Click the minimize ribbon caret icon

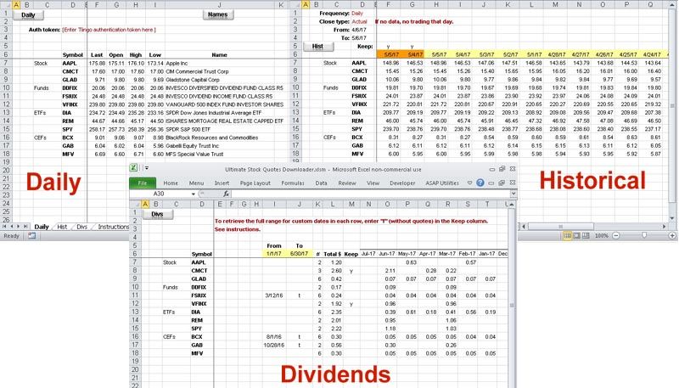pyautogui.click(x=470, y=183)
